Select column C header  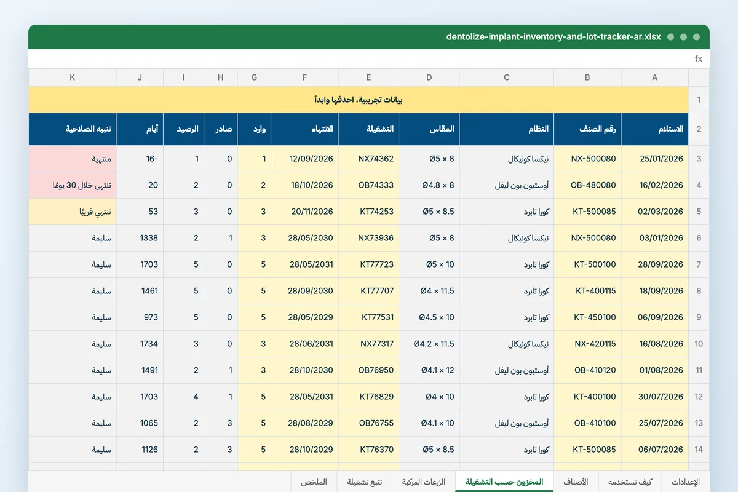507,77
